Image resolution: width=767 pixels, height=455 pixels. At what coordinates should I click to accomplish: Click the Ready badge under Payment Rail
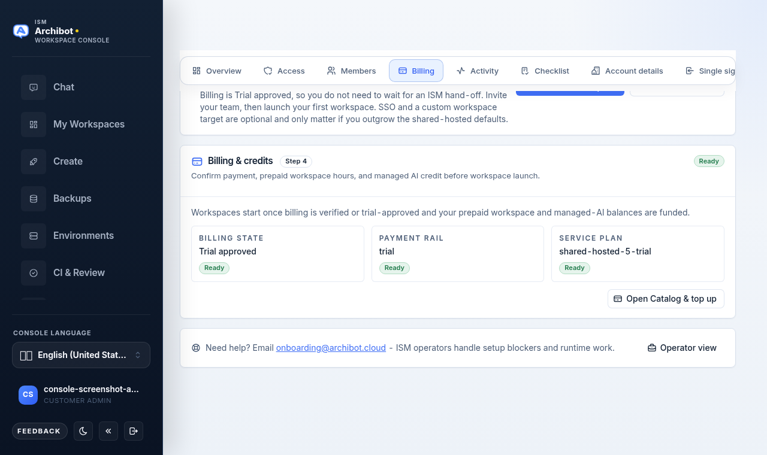click(394, 268)
